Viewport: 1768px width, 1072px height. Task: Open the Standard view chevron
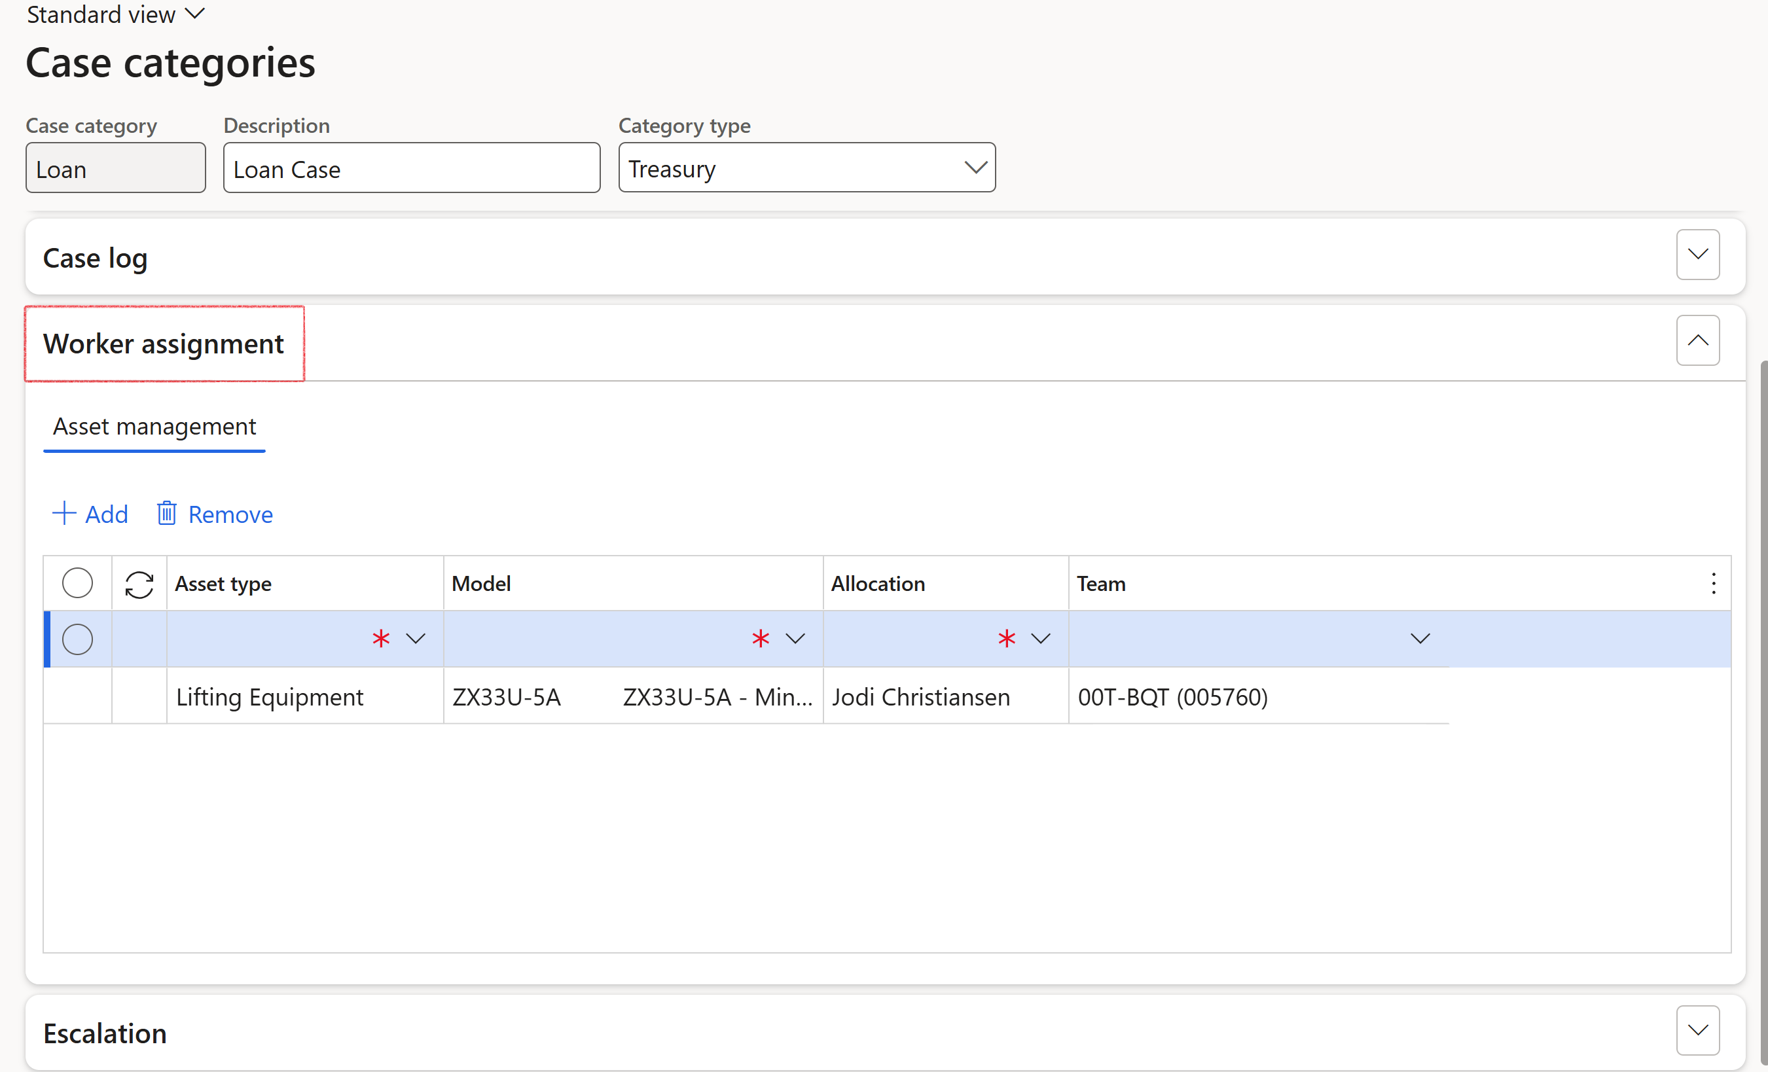(195, 14)
